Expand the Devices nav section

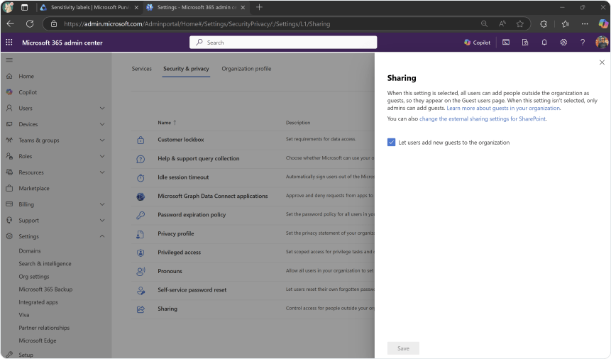[x=102, y=124]
